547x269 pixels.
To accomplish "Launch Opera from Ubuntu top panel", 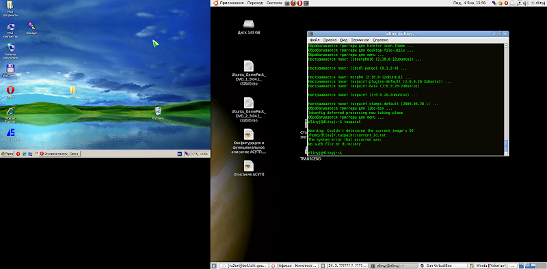I will tap(299, 3).
